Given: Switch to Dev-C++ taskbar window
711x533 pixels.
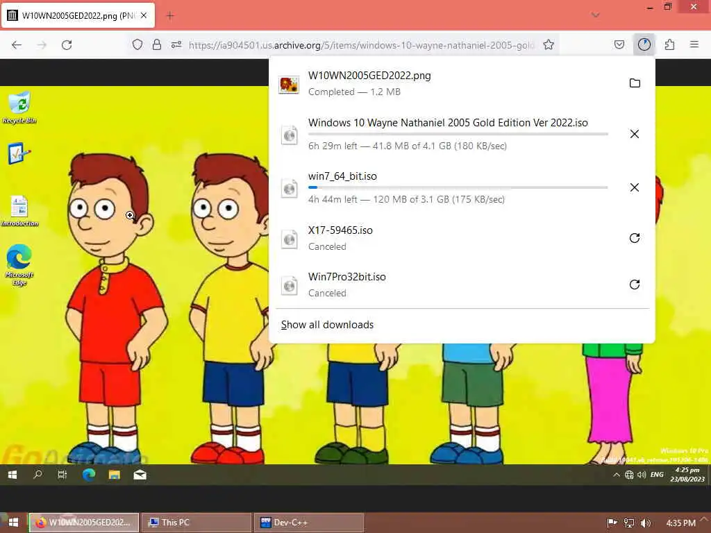Looking at the screenshot, I should 309,522.
